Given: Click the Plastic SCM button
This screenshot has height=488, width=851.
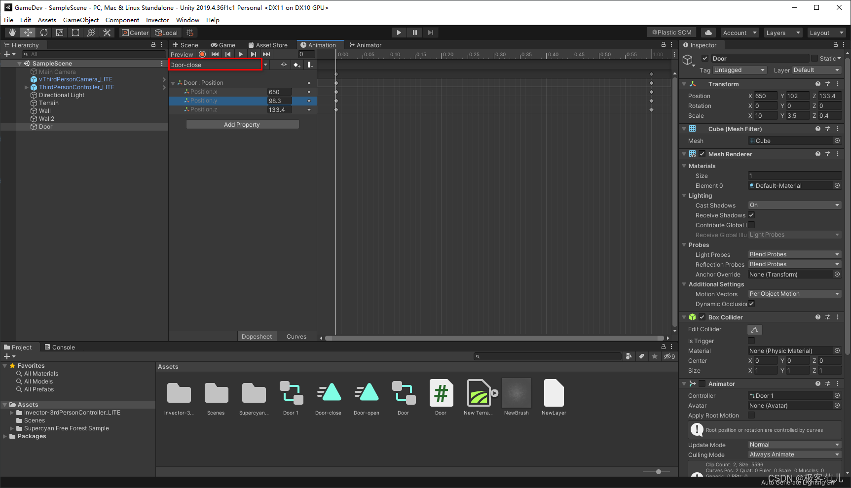Looking at the screenshot, I should click(671, 33).
